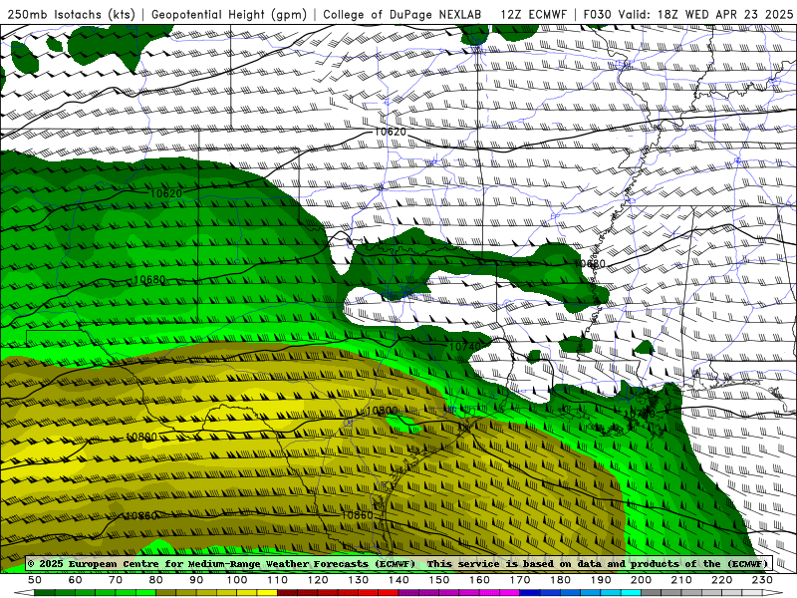The image size is (797, 598).
Task: Click the "170" value on the color scale
Action: coord(520,580)
